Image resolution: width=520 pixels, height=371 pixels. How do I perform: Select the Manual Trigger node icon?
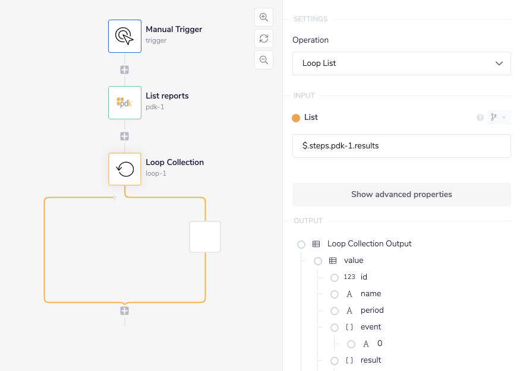pos(124,36)
